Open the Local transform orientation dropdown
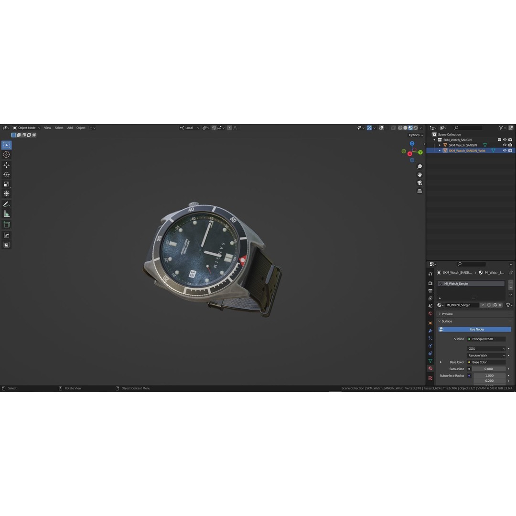Image resolution: width=516 pixels, height=516 pixels. pos(190,128)
